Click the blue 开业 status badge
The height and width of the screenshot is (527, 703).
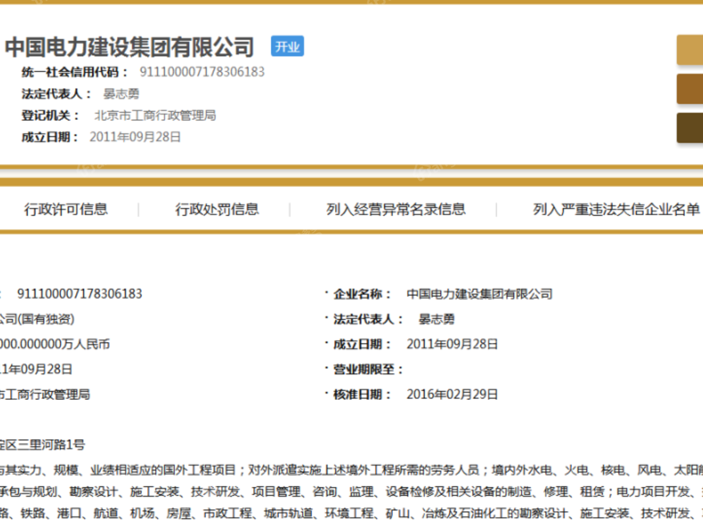(287, 47)
